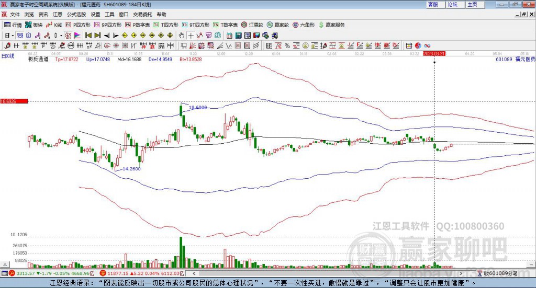Open 江恩轮 Gann wheel
Viewport: 536px width, 288px height.
point(252,25)
